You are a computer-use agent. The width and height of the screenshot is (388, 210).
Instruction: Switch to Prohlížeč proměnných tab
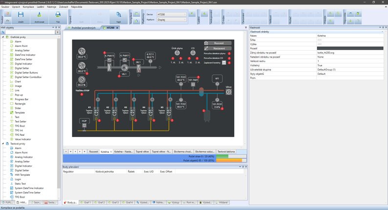click(83, 28)
